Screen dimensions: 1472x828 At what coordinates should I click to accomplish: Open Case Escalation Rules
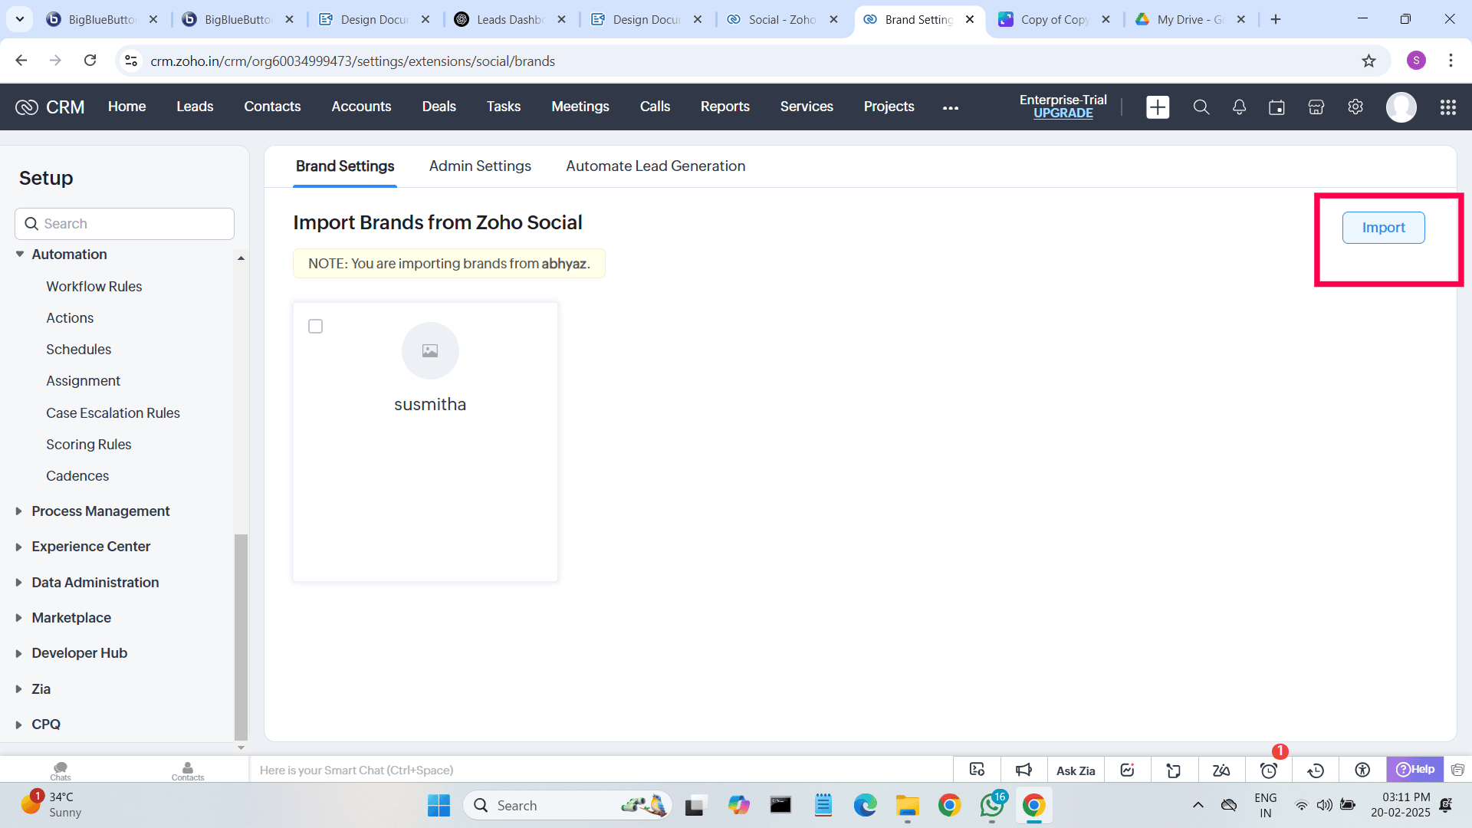tap(113, 413)
